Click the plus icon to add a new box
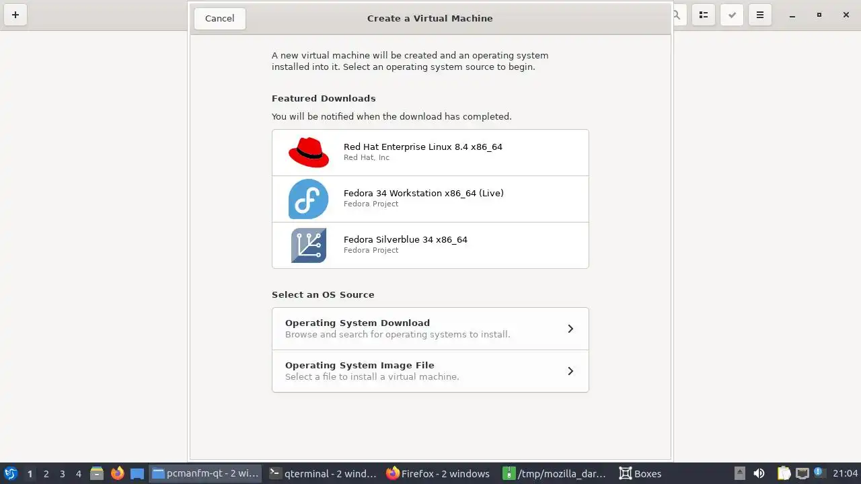Image resolution: width=861 pixels, height=484 pixels. (x=15, y=15)
